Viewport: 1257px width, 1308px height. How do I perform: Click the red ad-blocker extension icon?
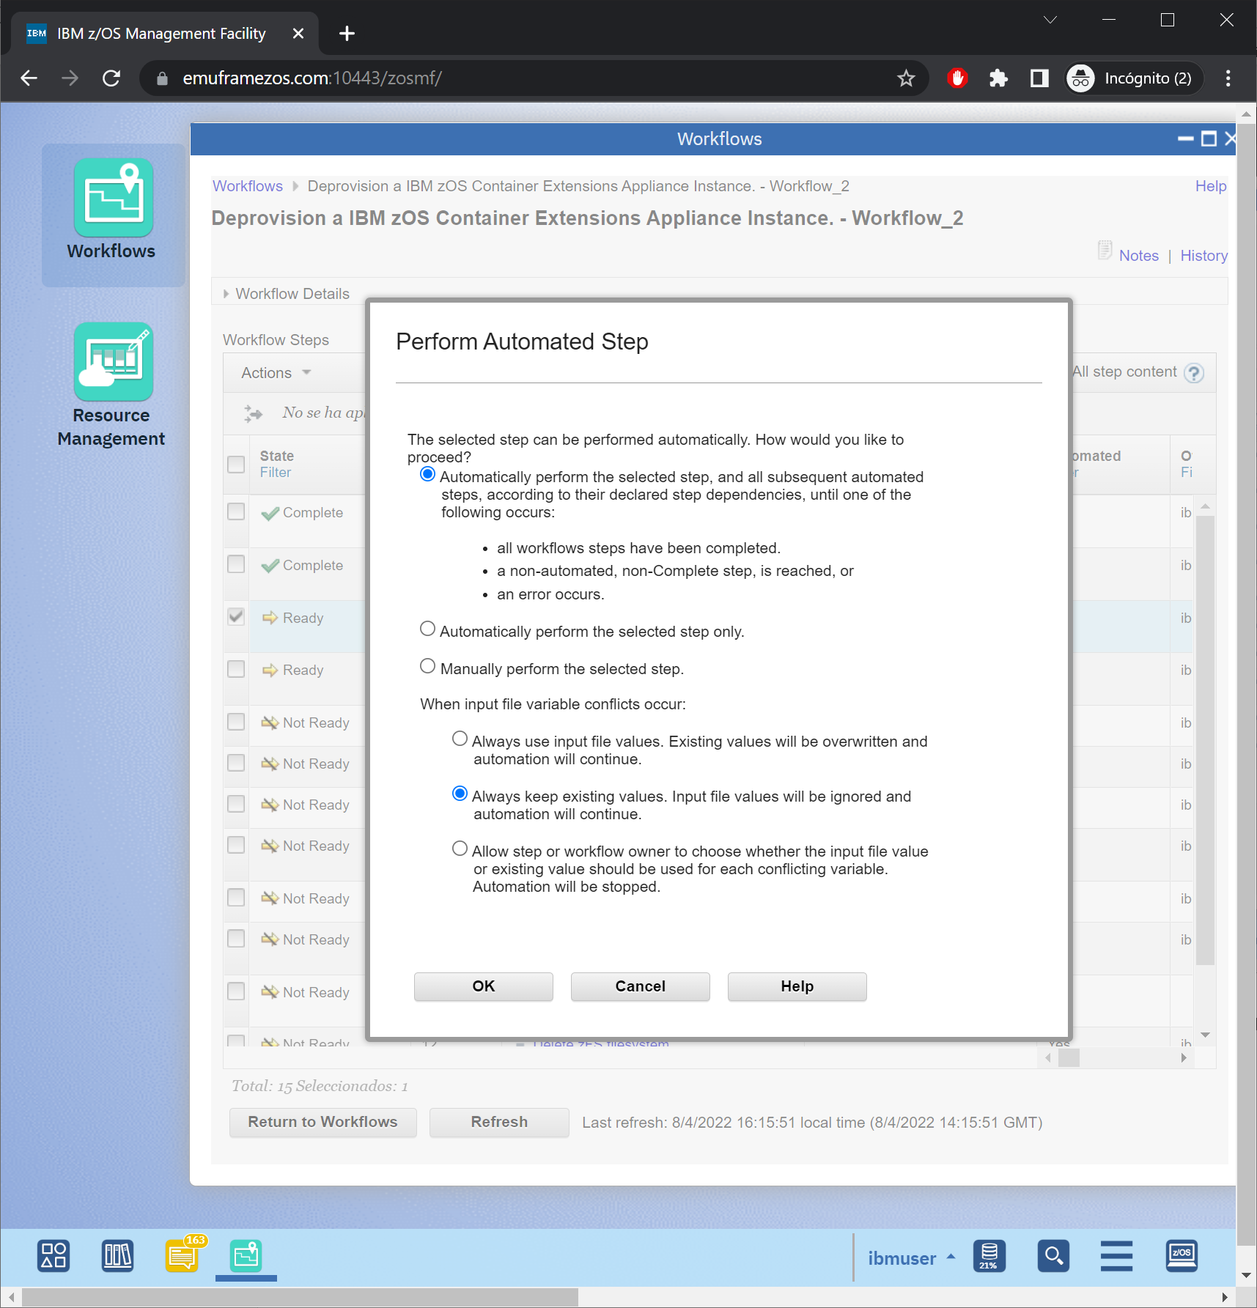[957, 78]
